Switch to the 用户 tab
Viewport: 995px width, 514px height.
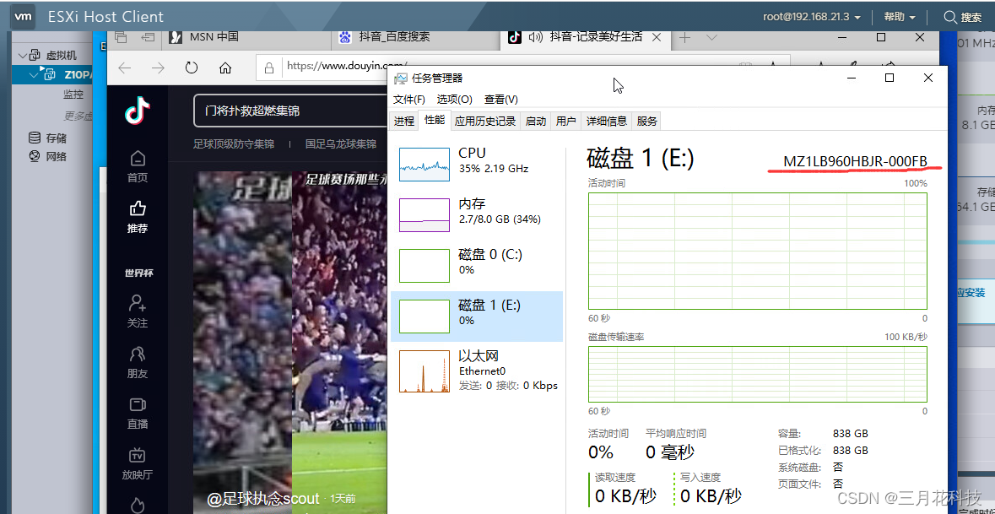click(565, 122)
